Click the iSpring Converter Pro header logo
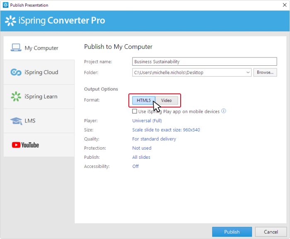The height and width of the screenshot is (239, 290). click(x=10, y=21)
